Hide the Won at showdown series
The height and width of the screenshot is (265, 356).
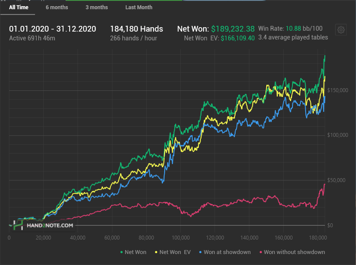[225, 252]
